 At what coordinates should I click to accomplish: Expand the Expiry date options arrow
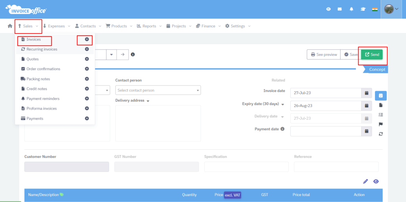283,105
